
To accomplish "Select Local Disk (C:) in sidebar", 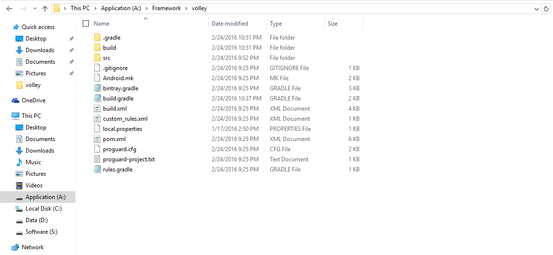I will pyautogui.click(x=44, y=209).
